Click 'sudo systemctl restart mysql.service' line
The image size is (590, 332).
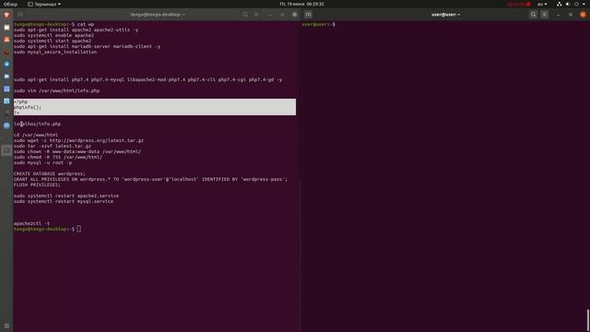click(x=64, y=201)
